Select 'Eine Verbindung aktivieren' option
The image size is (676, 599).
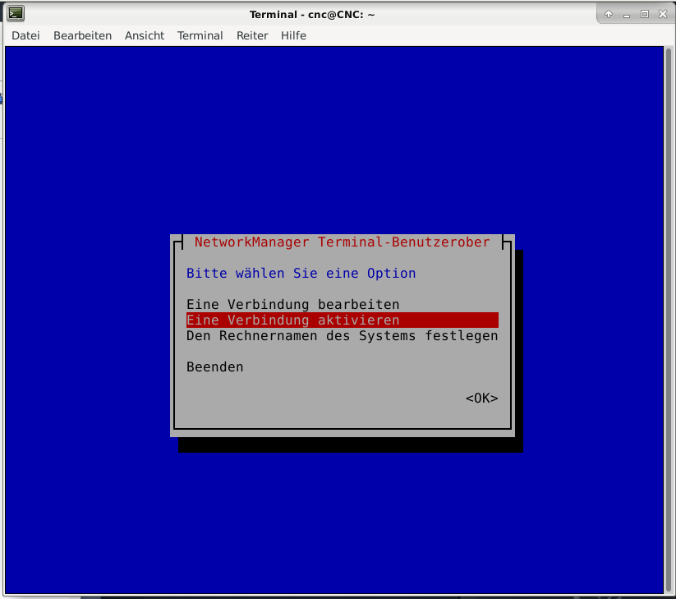pyautogui.click(x=343, y=320)
